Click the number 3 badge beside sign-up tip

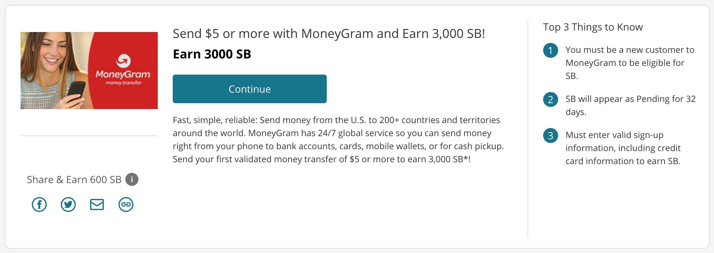tap(551, 136)
